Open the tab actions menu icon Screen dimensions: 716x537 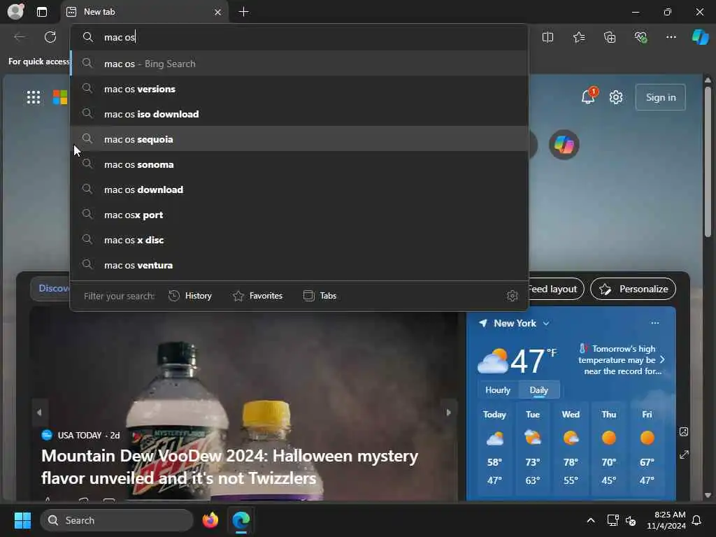point(41,12)
